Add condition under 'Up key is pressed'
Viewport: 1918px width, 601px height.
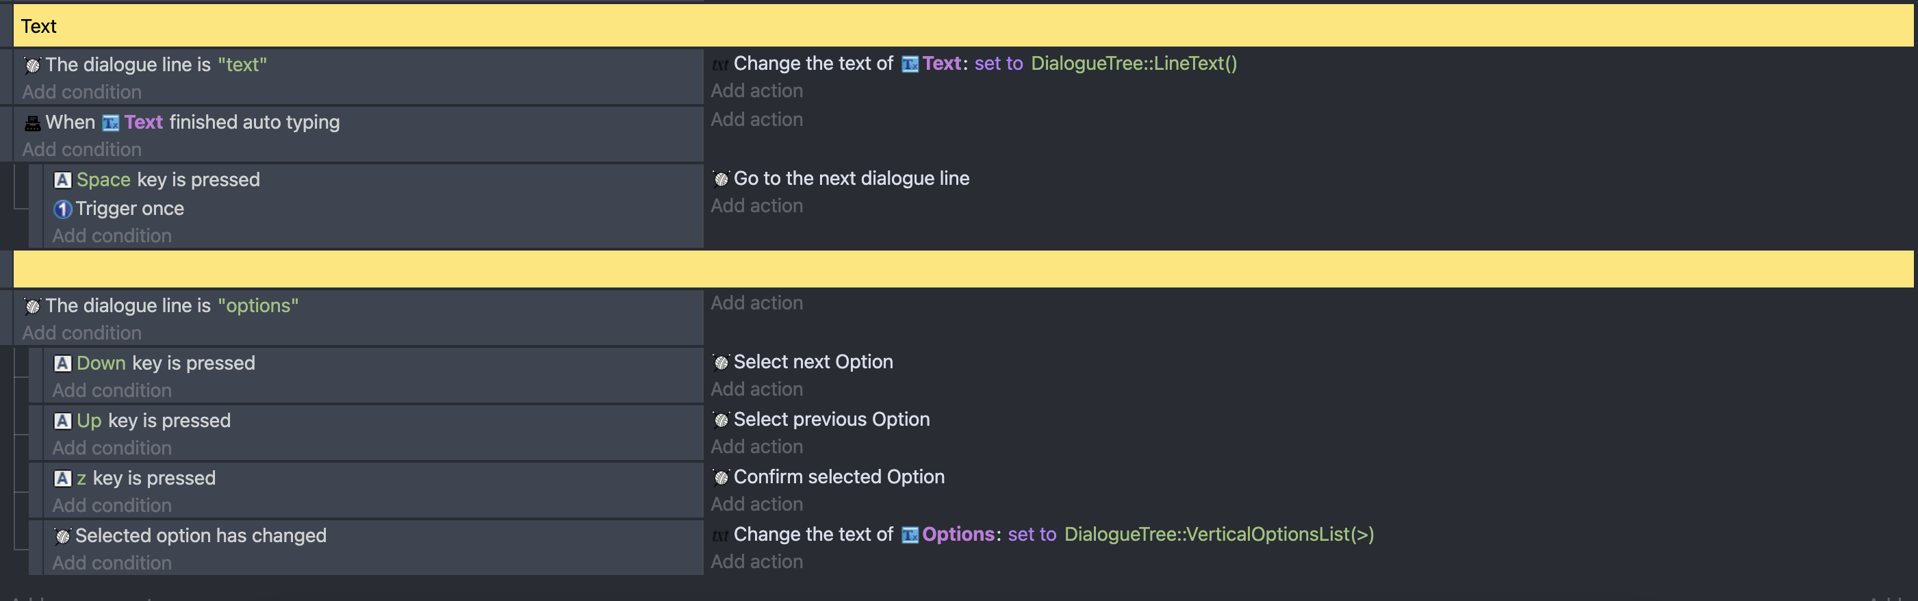click(x=112, y=448)
